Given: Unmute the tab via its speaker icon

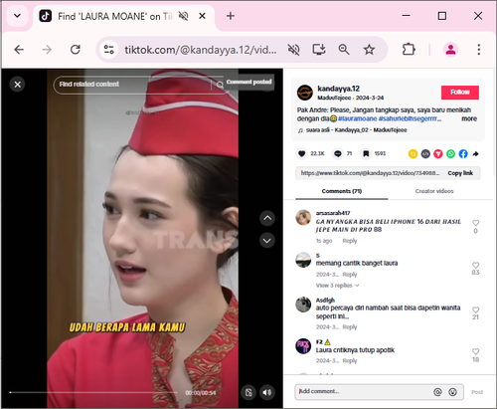Looking at the screenshot, I should (183, 16).
